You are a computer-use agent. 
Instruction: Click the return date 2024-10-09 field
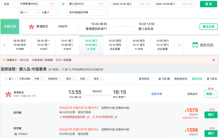tap(174, 4)
